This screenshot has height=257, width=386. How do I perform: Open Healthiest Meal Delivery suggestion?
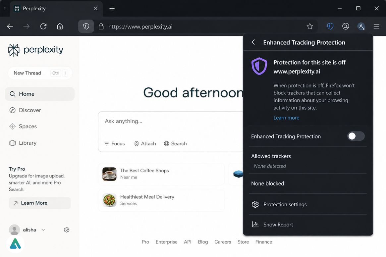161,200
